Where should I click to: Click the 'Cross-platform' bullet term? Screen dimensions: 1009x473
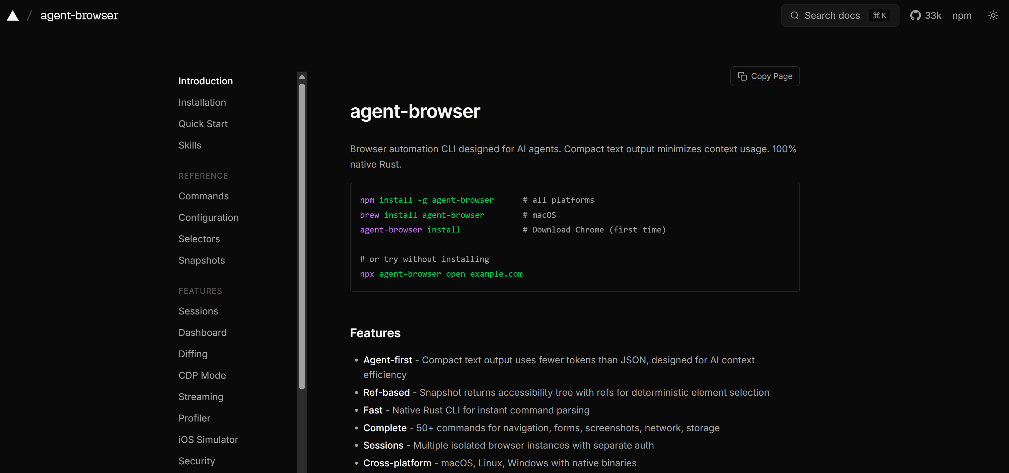(397, 463)
